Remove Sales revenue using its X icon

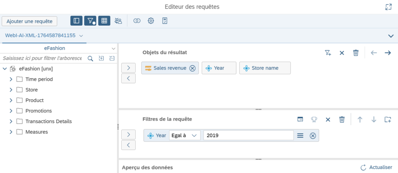[192, 68]
